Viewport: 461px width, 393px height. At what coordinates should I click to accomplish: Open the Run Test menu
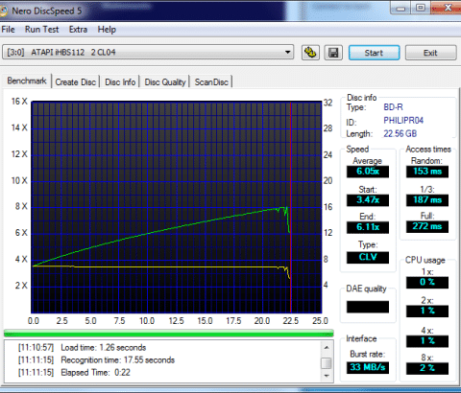(x=41, y=30)
